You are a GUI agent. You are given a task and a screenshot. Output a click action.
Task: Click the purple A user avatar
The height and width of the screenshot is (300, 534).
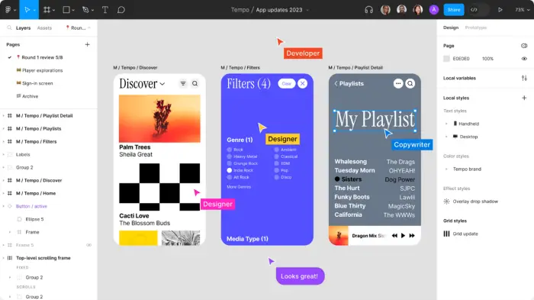(434, 10)
